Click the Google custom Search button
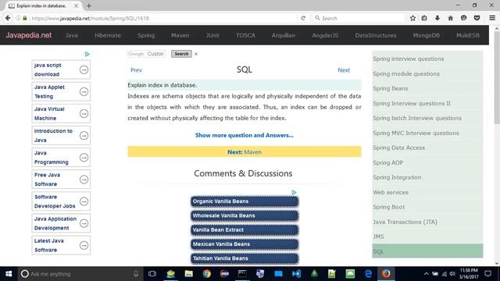The width and height of the screenshot is (500, 281). pyautogui.click(x=181, y=54)
